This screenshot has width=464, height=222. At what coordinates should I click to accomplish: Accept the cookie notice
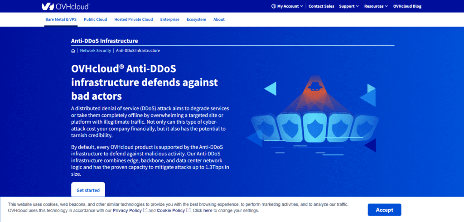384,210
